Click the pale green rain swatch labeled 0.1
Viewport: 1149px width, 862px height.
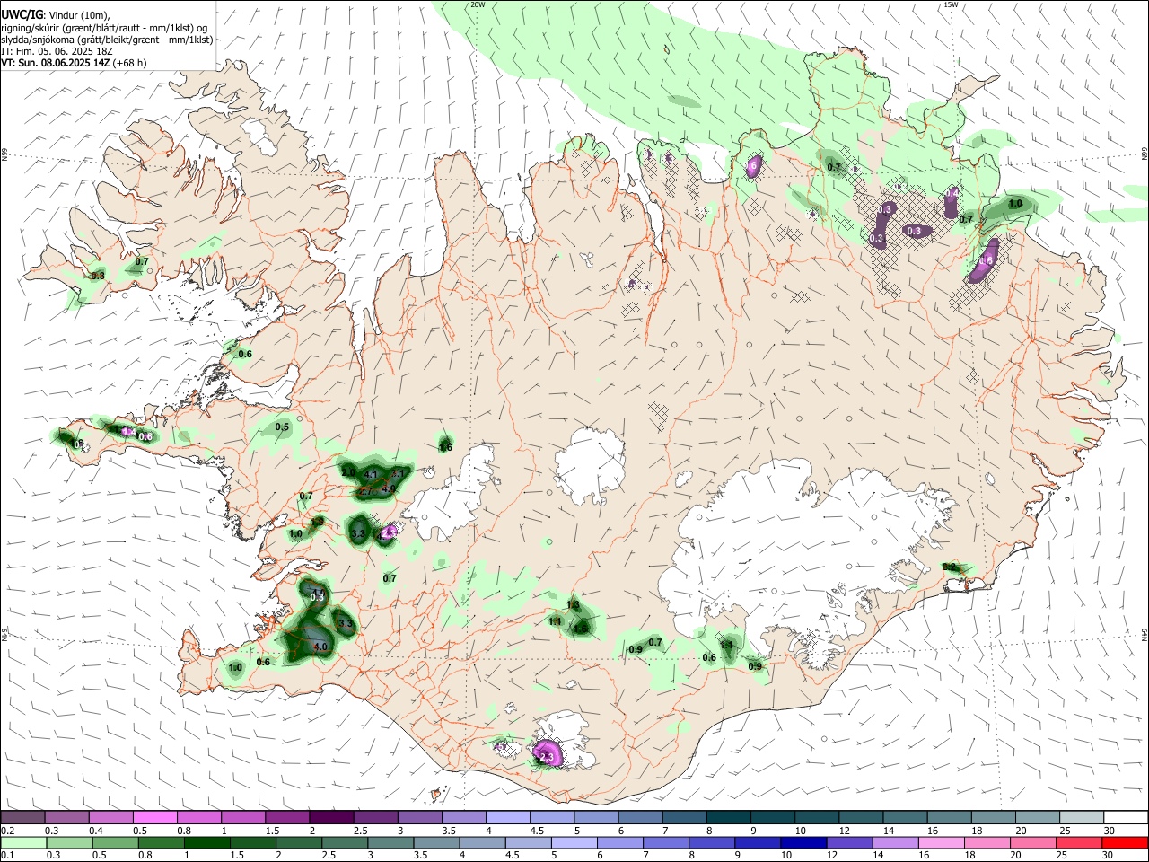pos(22,843)
